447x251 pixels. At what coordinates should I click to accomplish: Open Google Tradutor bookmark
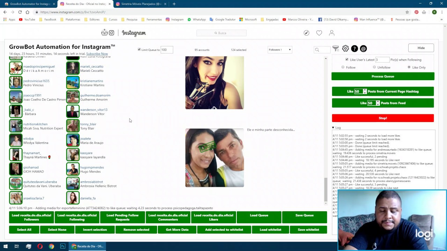pos(222,20)
